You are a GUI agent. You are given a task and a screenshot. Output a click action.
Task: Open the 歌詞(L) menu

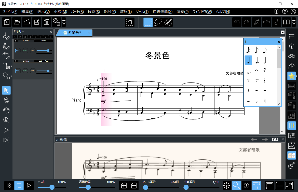126,12
